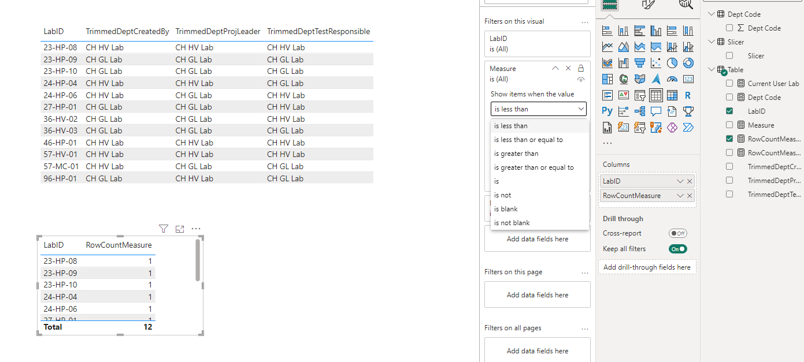Remove LabID from Columns well

click(x=689, y=181)
